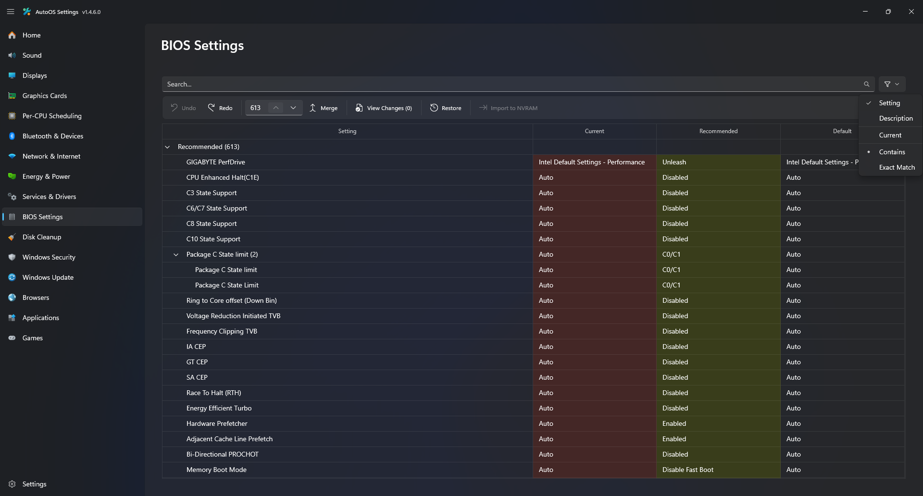Decrement the 613 stepper value

pos(293,108)
